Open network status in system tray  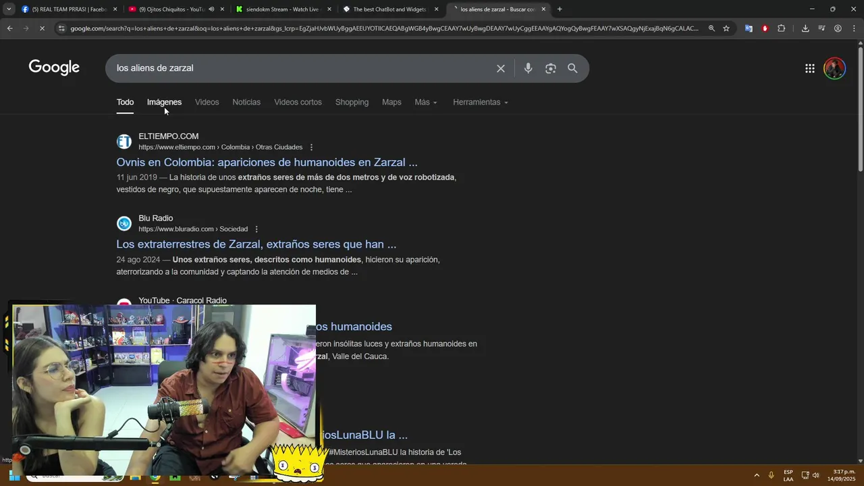805,475
